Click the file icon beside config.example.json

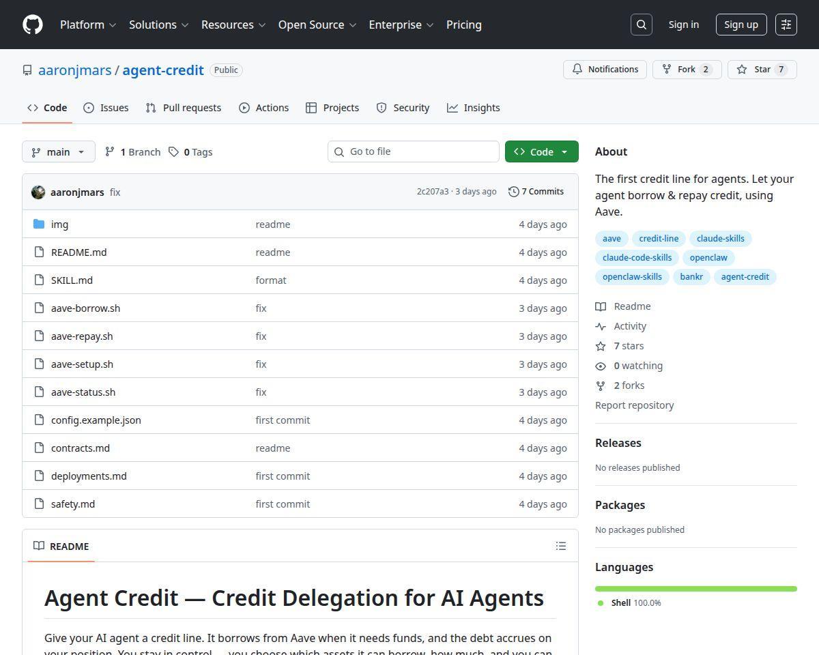point(39,420)
